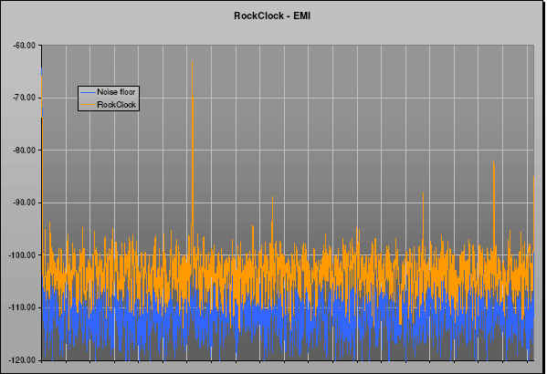Viewport: 547px width, 374px height.
Task: Click the tallest orange spike peak near -63
Action: (x=192, y=61)
